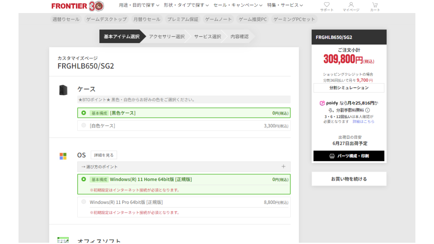Screen dimensions: 434x244
Task: Open My Page account icon
Action: coord(351,5)
